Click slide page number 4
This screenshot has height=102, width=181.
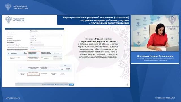[x=127, y=84]
